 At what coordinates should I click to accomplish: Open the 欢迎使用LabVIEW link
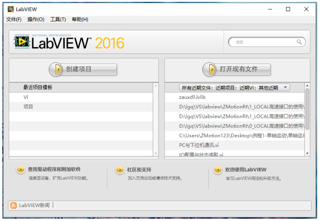[246, 170]
